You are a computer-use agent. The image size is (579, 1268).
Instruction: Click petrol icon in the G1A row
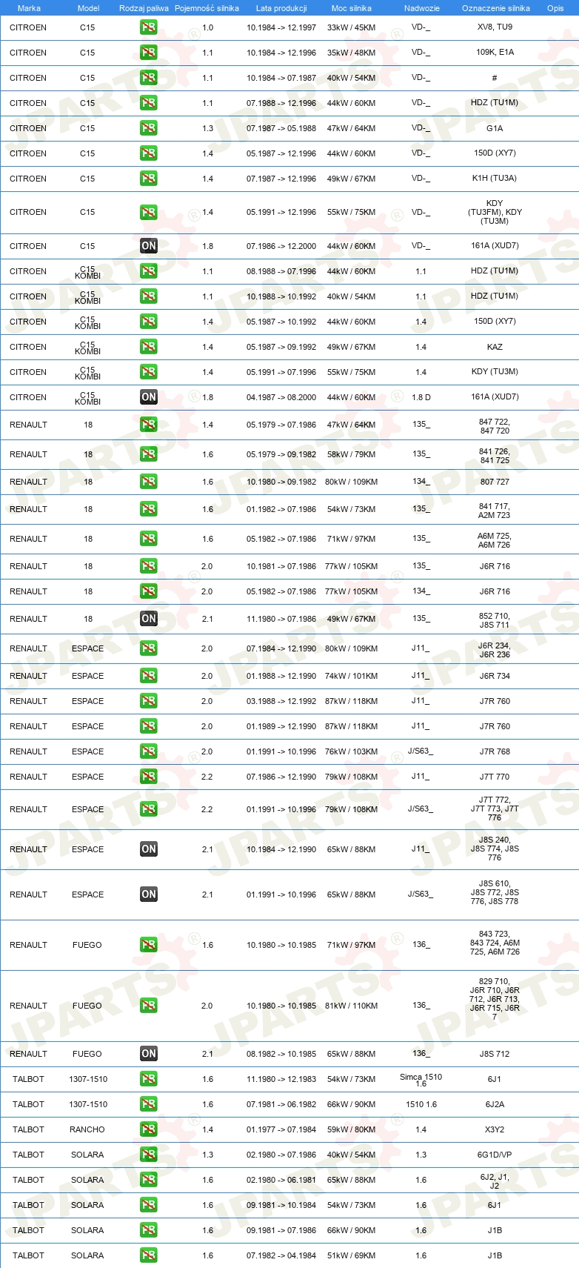(x=148, y=128)
